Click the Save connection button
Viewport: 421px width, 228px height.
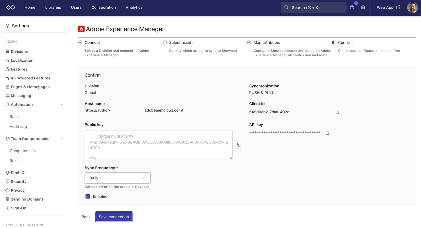pos(114,217)
